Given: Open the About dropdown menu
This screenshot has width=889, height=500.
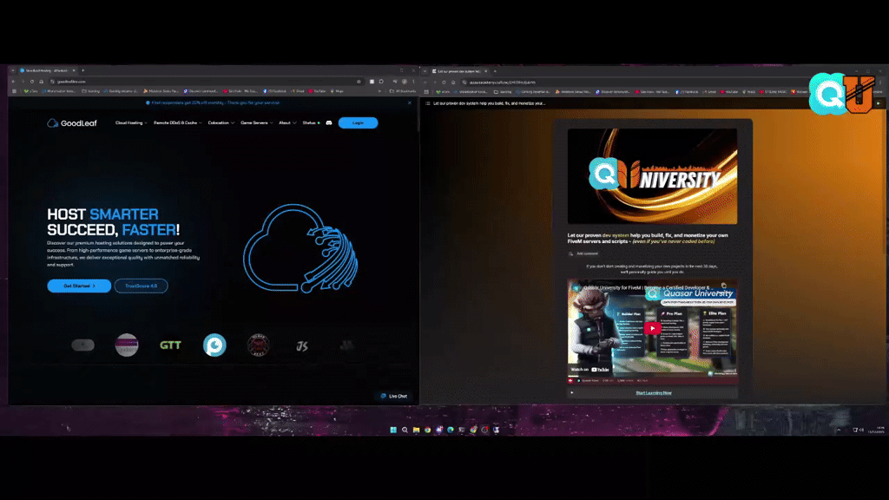Looking at the screenshot, I should coord(287,123).
